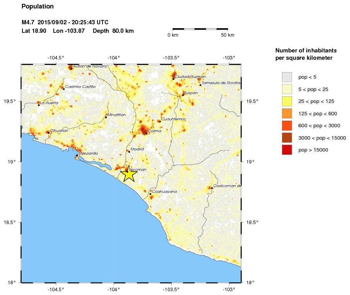Click the 'Madrid' town label
Viewport: 350px width, 295px height.
click(x=137, y=149)
